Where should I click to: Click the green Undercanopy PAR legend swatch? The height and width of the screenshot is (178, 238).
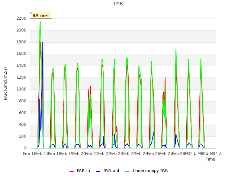tap(128, 171)
